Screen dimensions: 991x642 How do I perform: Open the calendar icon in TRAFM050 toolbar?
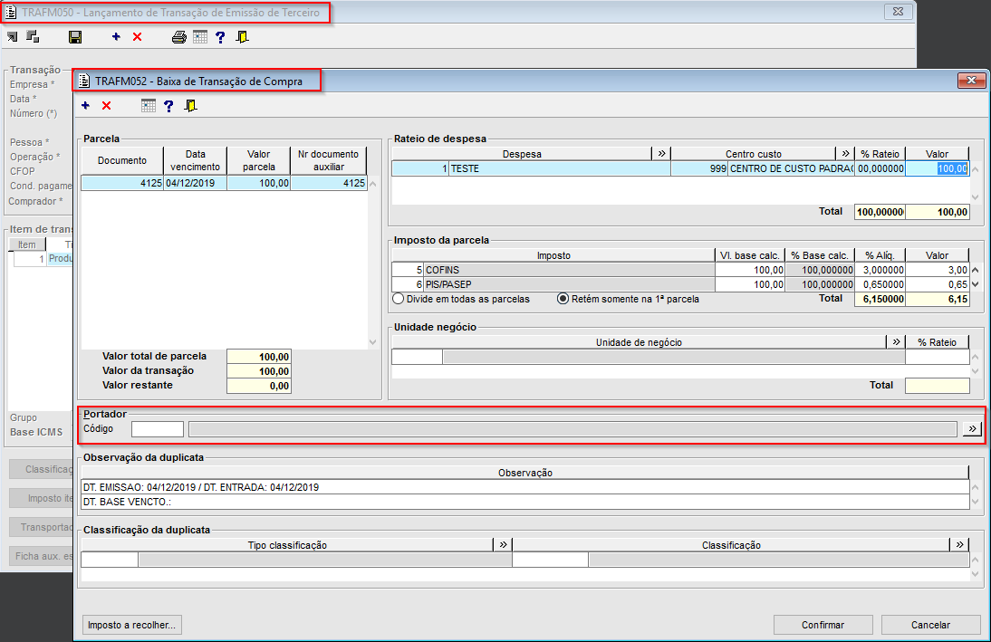tap(199, 37)
